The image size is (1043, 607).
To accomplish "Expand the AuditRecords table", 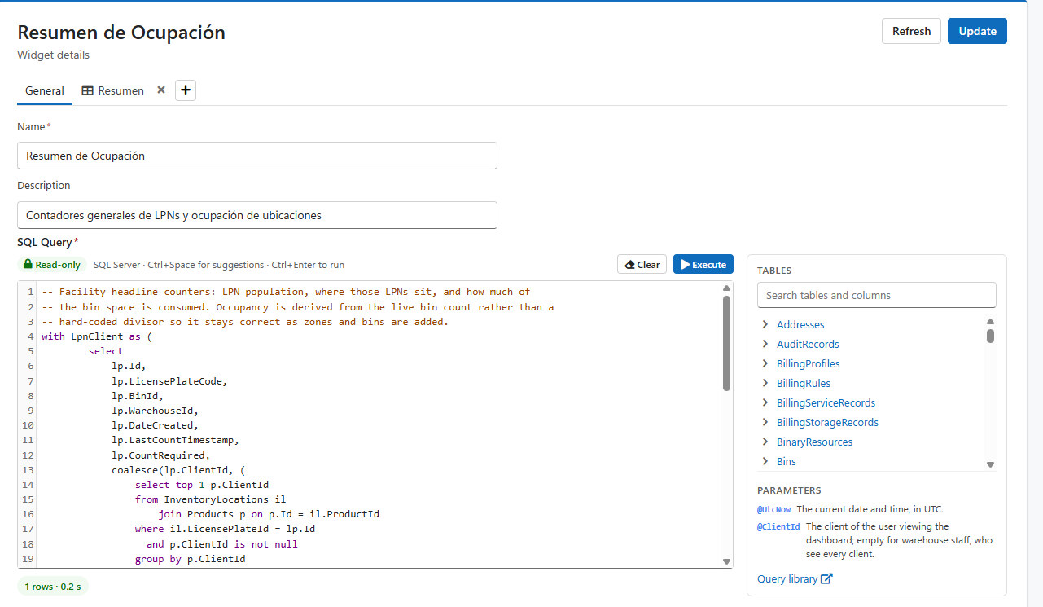I will pyautogui.click(x=765, y=344).
